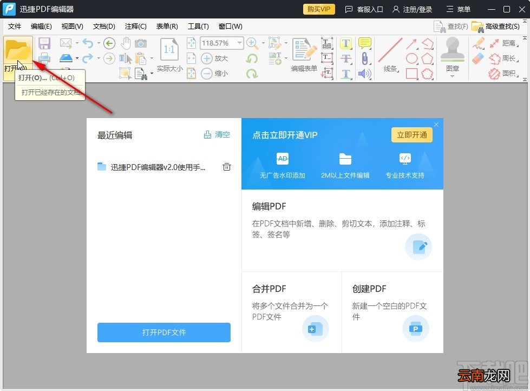Screen dimensions: 530x391
Task: Click the 合并PDF card
Action: point(291,312)
